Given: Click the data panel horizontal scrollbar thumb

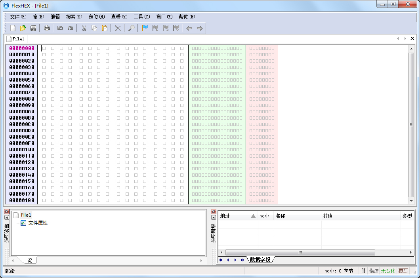Looking at the screenshot, I should coord(300,252).
